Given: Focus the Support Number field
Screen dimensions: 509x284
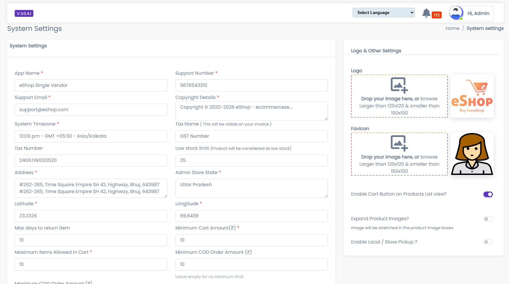Looking at the screenshot, I should click(x=252, y=85).
